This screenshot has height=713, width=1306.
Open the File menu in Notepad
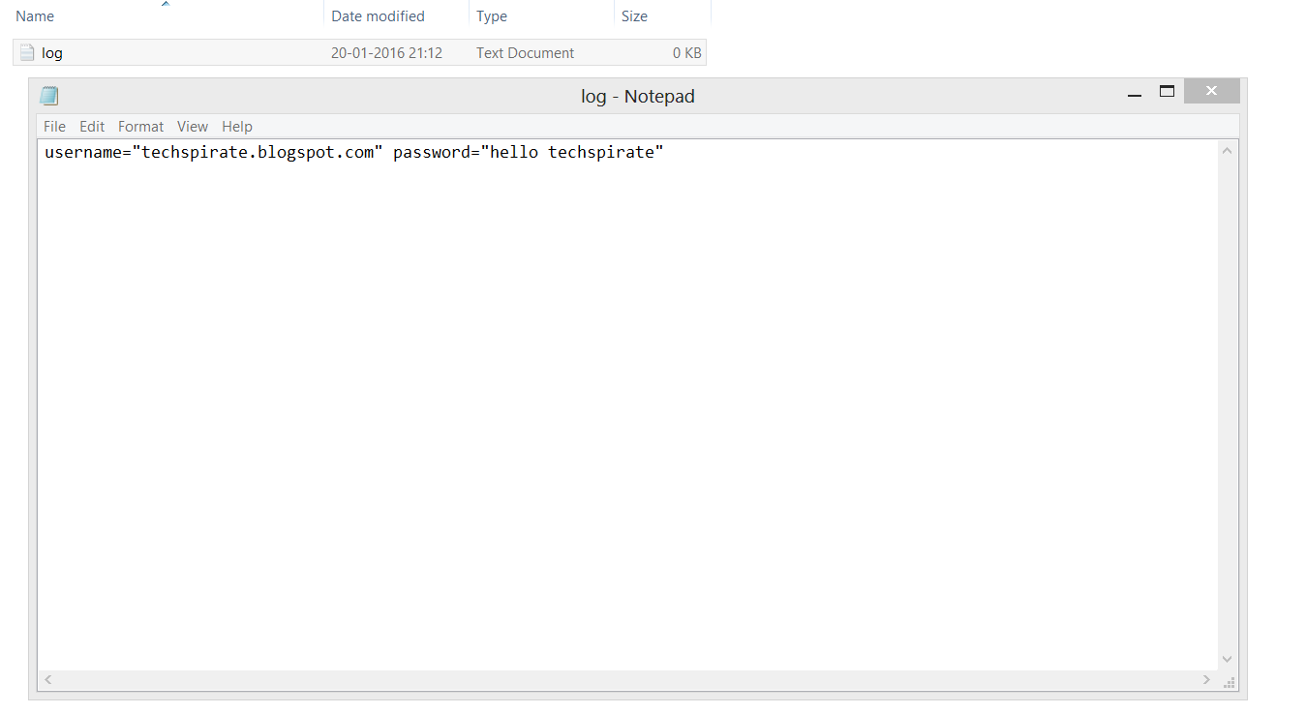(x=54, y=127)
